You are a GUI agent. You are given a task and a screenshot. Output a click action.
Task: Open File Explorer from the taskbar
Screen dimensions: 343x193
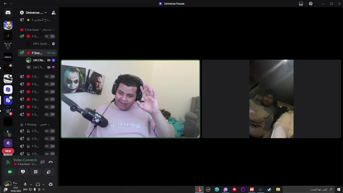[x=278, y=190]
